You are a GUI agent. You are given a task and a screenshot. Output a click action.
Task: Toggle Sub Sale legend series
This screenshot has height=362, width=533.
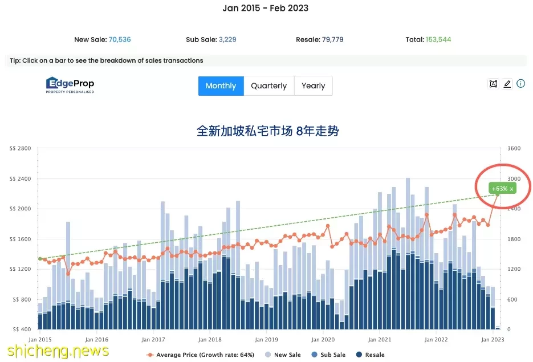[328, 355]
